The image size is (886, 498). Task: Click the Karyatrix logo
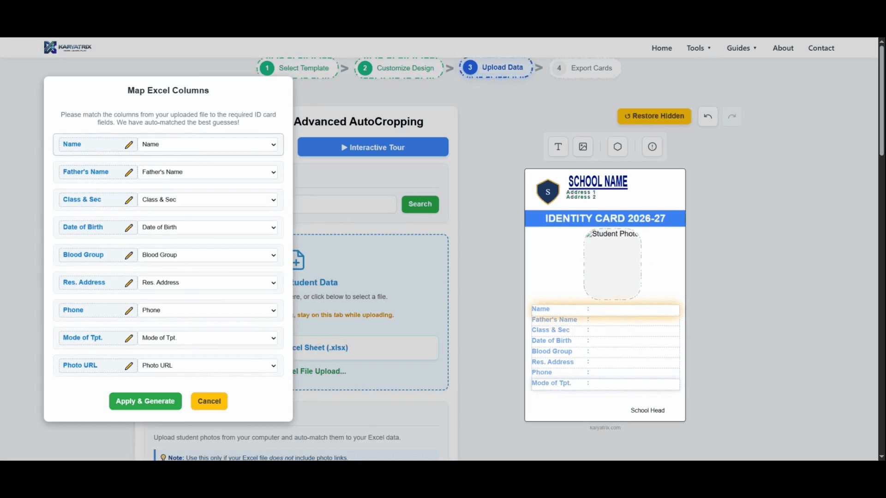click(x=68, y=47)
